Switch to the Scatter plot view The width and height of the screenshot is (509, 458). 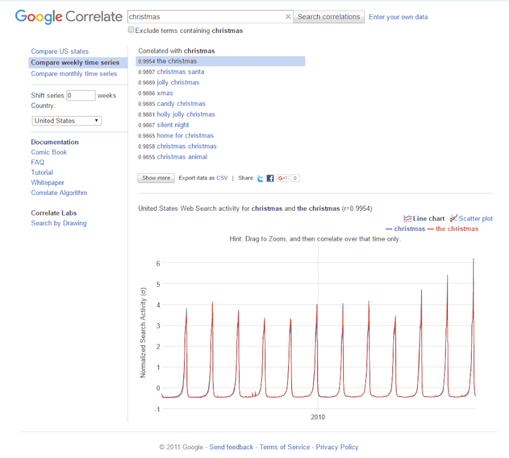pos(471,219)
